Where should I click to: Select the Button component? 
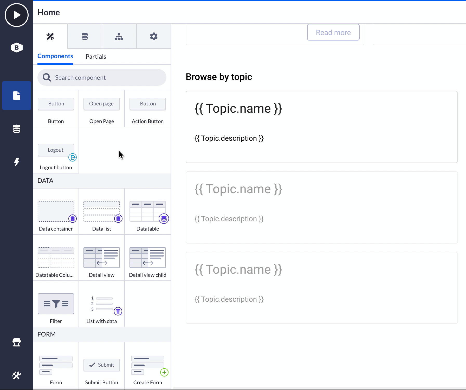point(56,109)
